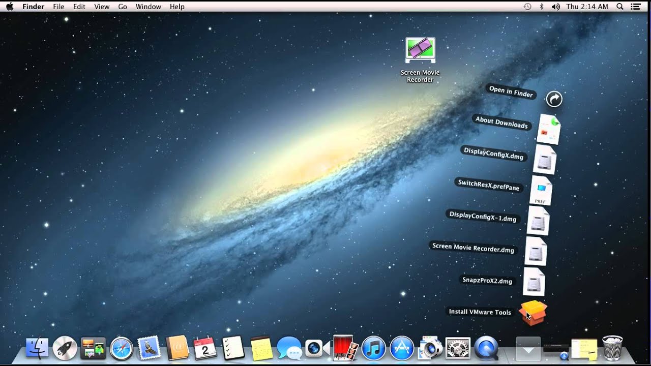Open SwitchResX.prefPane file

click(541, 190)
